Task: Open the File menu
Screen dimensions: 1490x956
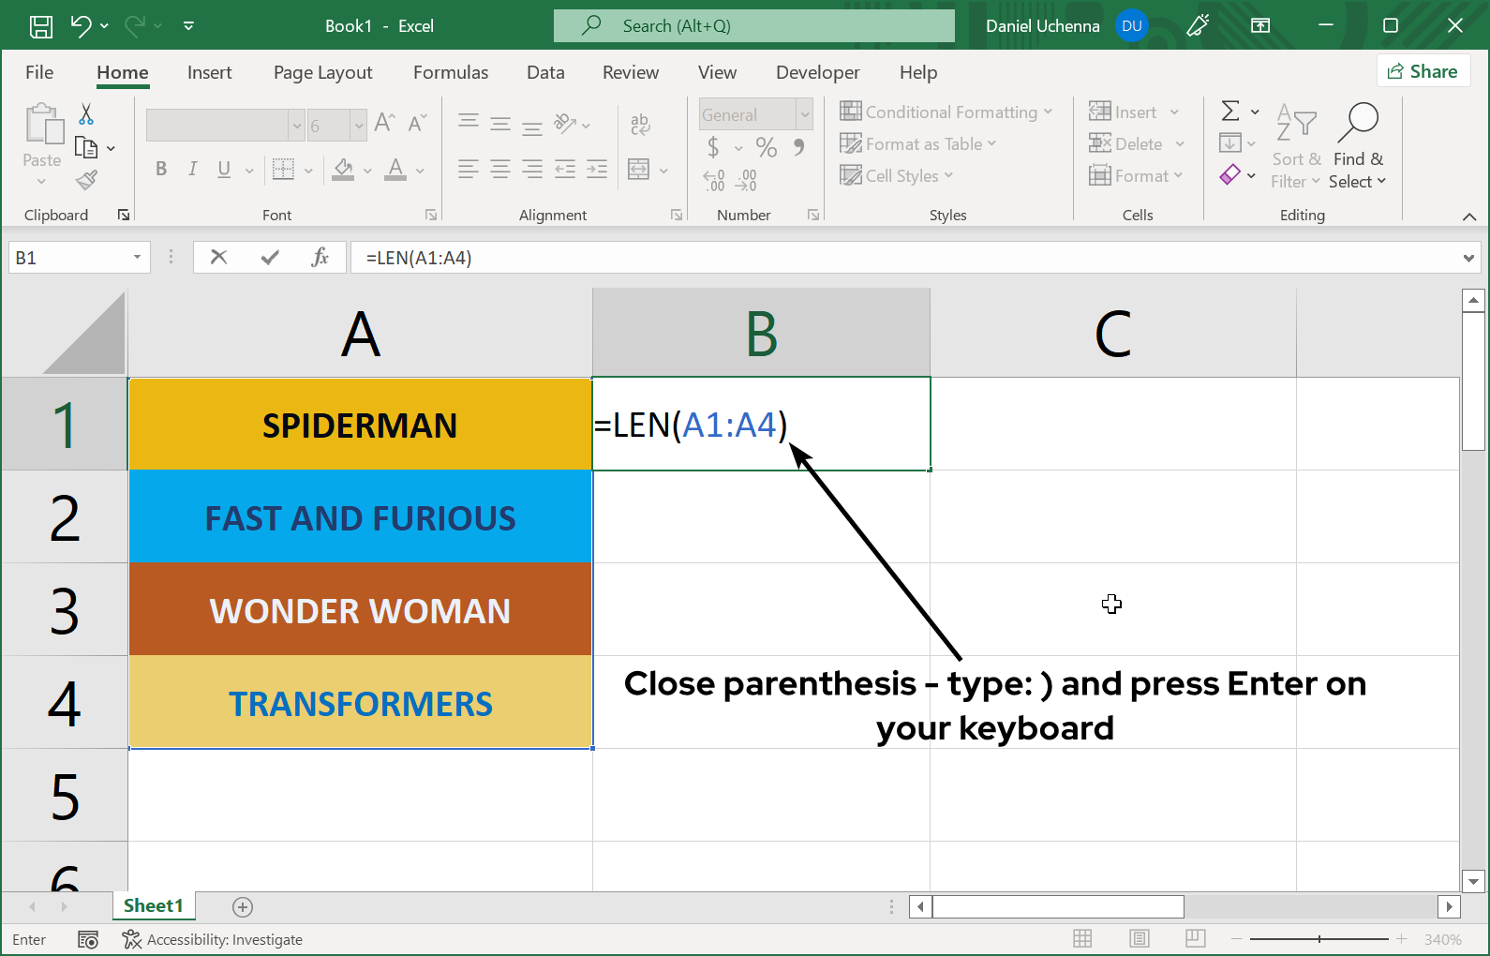Action: coord(39,72)
